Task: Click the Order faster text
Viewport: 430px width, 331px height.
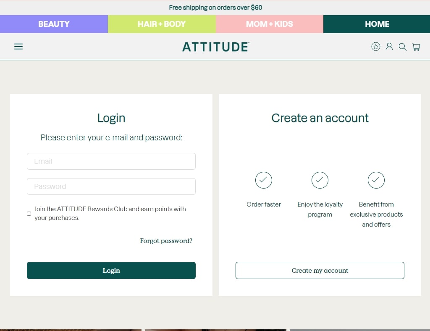Action: [264, 204]
